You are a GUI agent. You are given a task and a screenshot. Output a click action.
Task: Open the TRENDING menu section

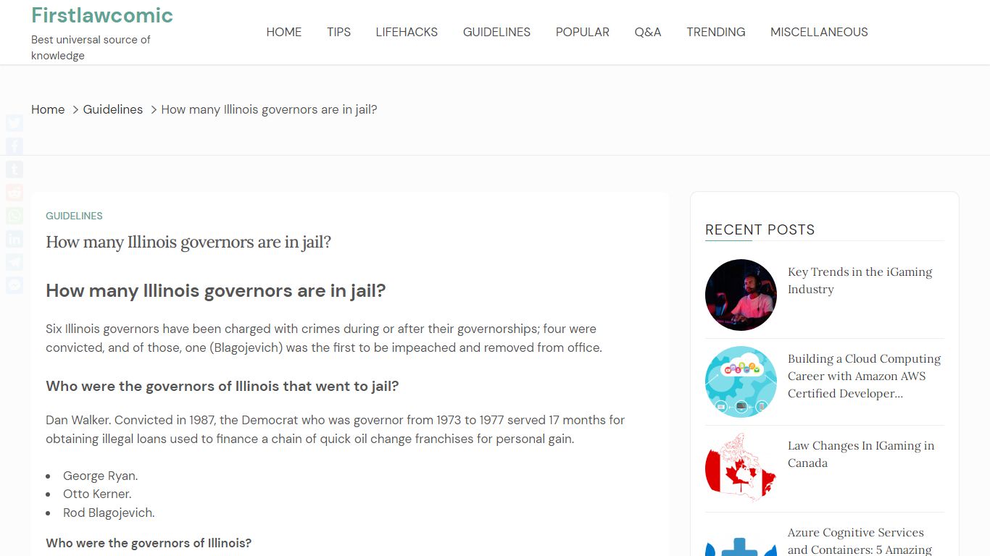tap(716, 32)
